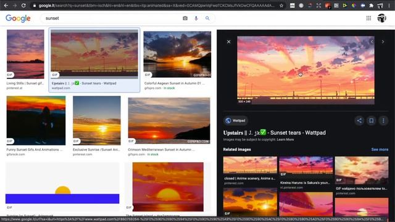Share the previewed image

359,121
